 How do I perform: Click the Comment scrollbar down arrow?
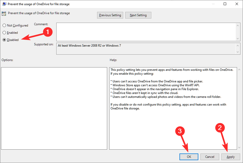(238, 38)
